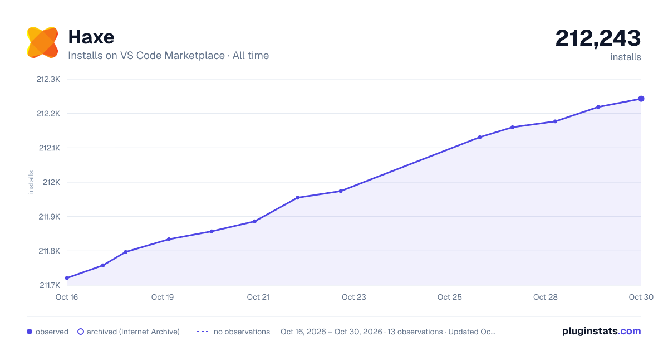
Task: Select the data point above the Oct 19 label
Action: click(169, 240)
